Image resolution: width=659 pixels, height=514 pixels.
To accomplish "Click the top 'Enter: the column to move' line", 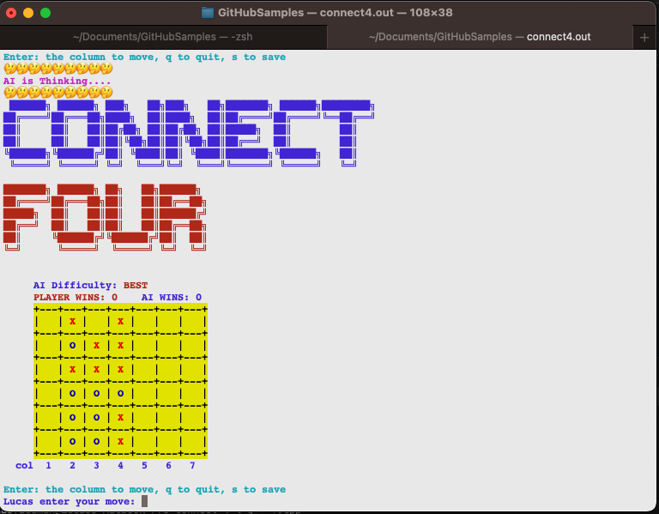I will (144, 57).
